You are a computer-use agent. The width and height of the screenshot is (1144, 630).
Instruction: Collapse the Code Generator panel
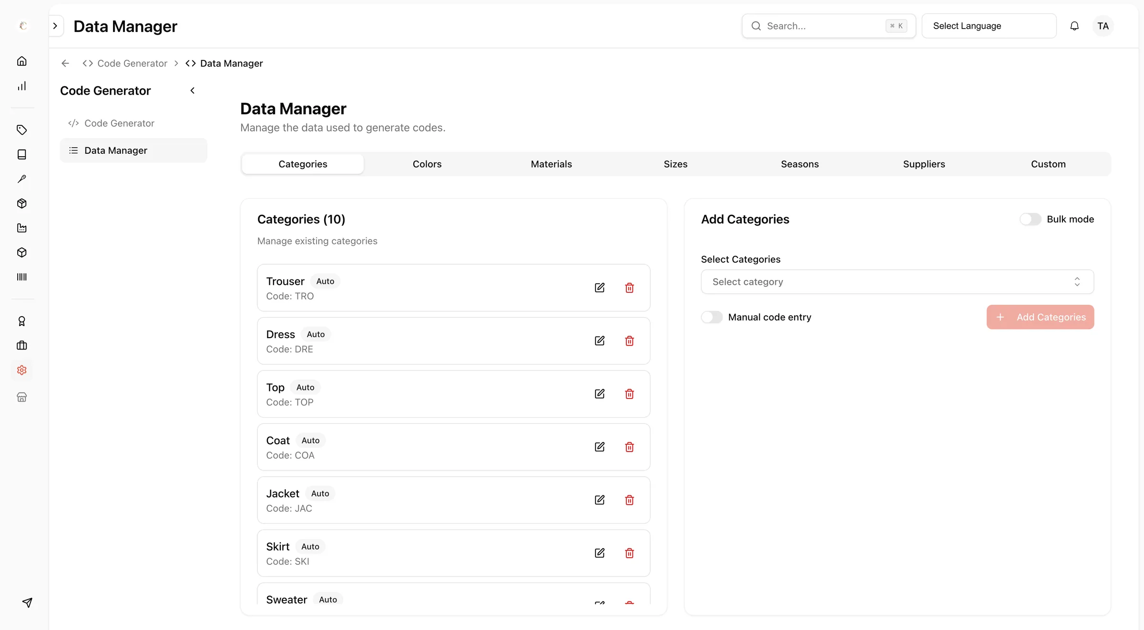pos(193,90)
